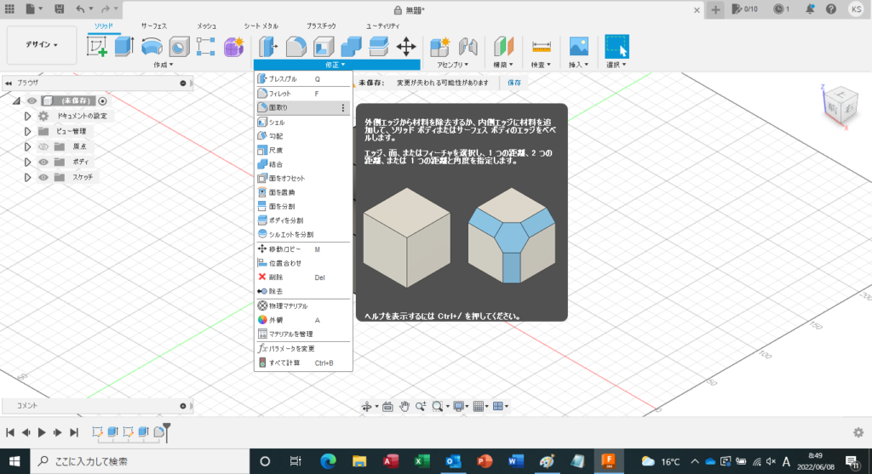
Task: Choose 結合 from the modify menu
Action: coord(302,164)
